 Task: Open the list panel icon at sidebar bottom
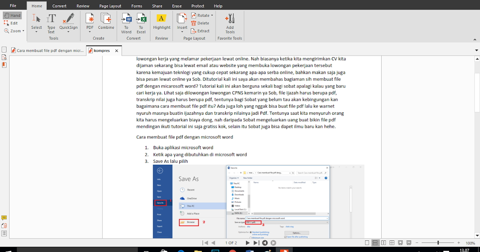[4, 233]
